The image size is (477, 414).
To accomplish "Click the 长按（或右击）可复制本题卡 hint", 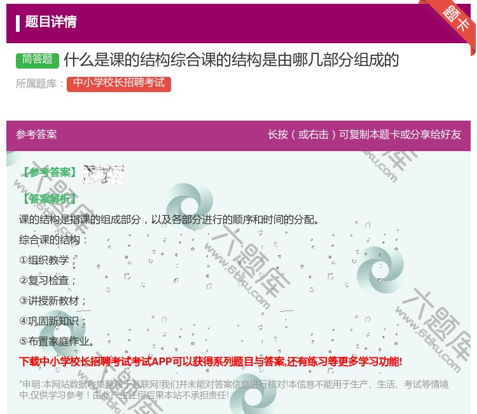I will pyautogui.click(x=364, y=134).
